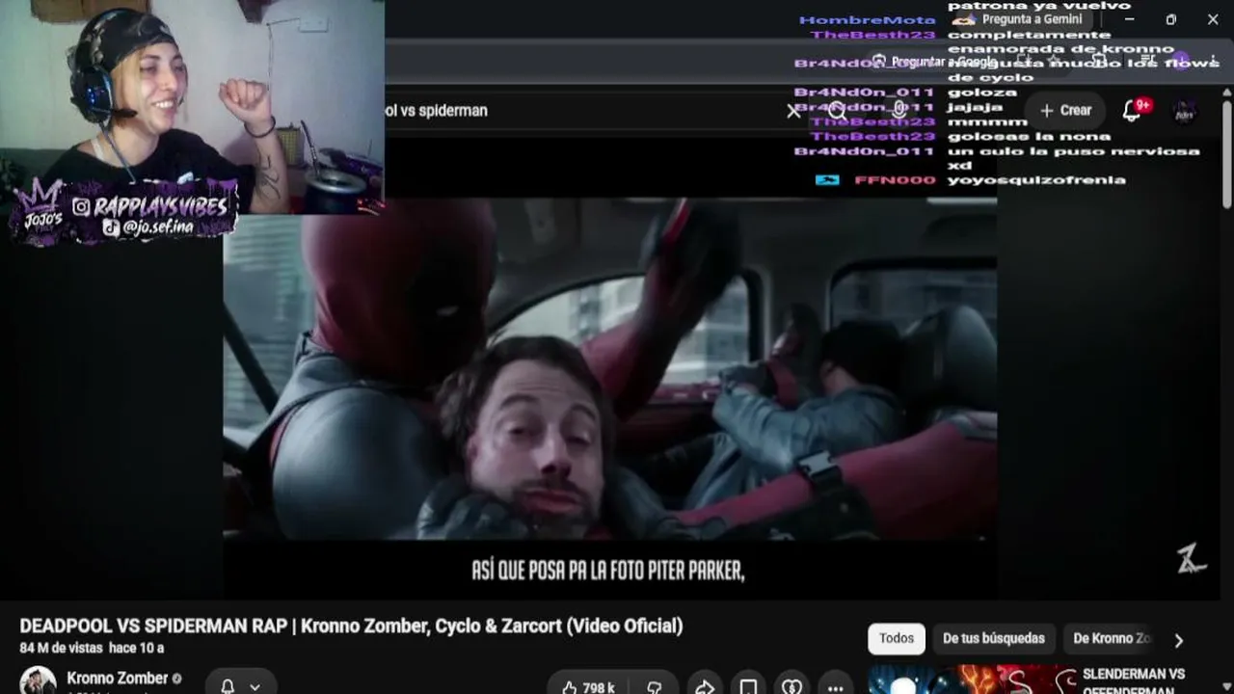The image size is (1234, 694).
Task: Click the chat message 'jajaja'
Action: [976, 107]
